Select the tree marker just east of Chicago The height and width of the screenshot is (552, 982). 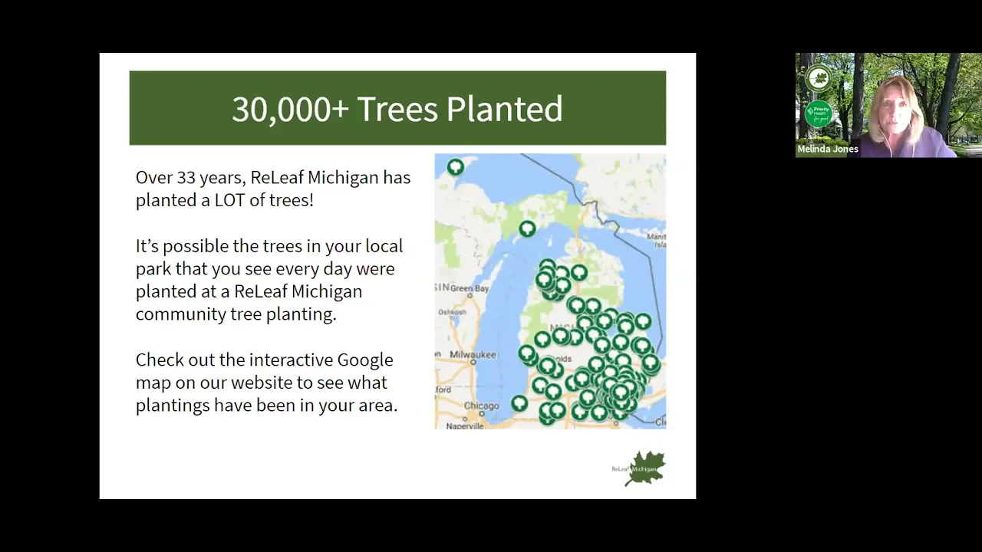pos(519,402)
